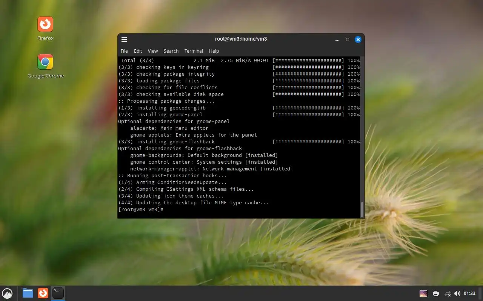Click "gnome-control-center: System settings" line
The width and height of the screenshot is (483, 301).
point(204,162)
